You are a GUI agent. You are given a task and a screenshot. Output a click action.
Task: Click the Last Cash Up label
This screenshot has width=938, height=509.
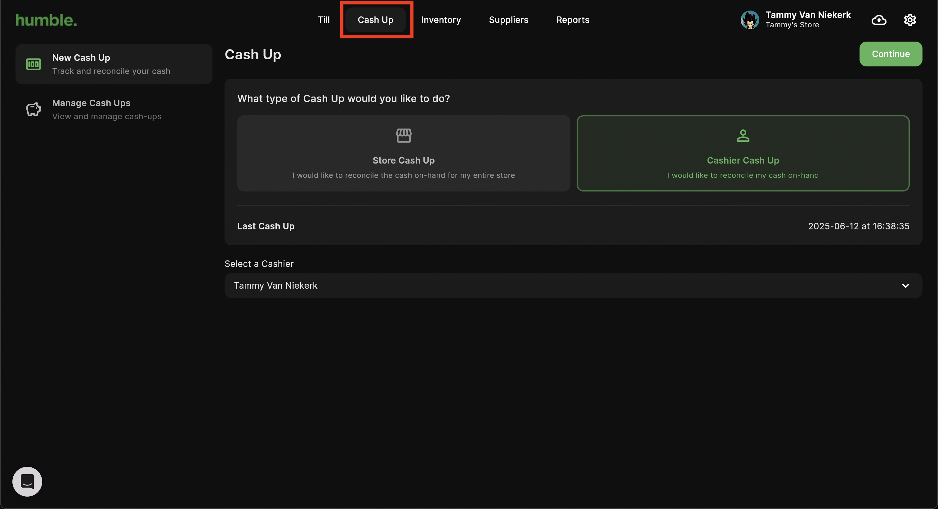(266, 226)
